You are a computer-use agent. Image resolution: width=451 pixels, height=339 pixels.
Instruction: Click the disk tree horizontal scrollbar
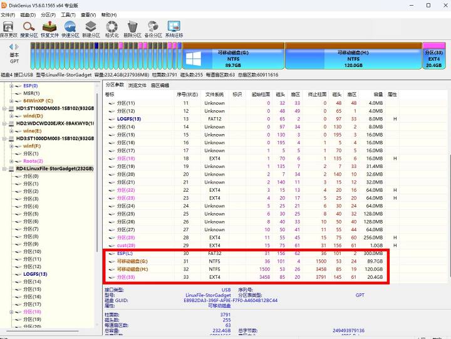[43, 331]
